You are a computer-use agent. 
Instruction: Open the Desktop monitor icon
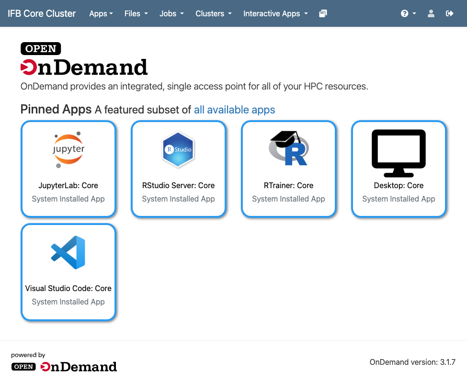pyautogui.click(x=399, y=153)
